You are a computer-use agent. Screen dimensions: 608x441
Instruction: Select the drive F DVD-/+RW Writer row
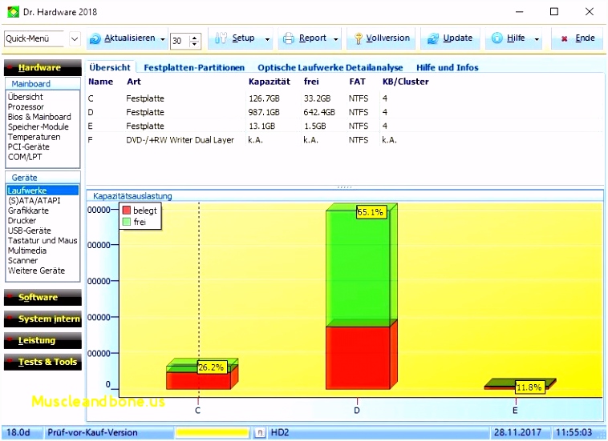tap(344, 140)
